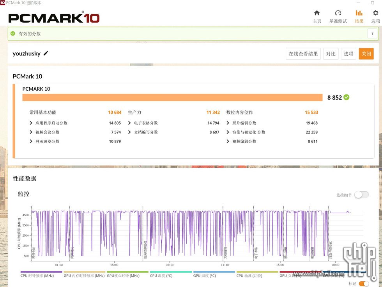This screenshot has height=287, width=382.
Task: Click the PCMARK 10 logo
Action: point(54,18)
